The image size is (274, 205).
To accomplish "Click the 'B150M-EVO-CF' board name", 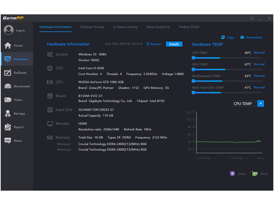I will 90,96.
